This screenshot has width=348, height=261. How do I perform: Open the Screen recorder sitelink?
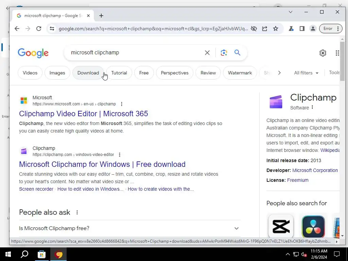(x=36, y=189)
